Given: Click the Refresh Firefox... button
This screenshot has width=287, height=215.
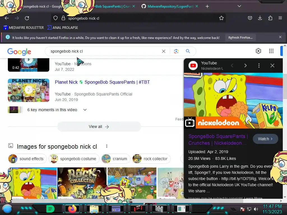Looking at the screenshot, I should click(240, 38).
